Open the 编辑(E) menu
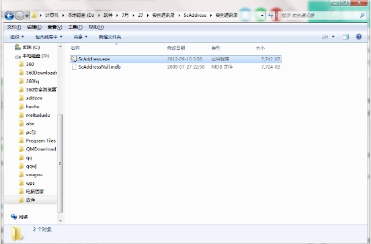Image resolution: width=371 pixels, height=244 pixels. pos(34,27)
